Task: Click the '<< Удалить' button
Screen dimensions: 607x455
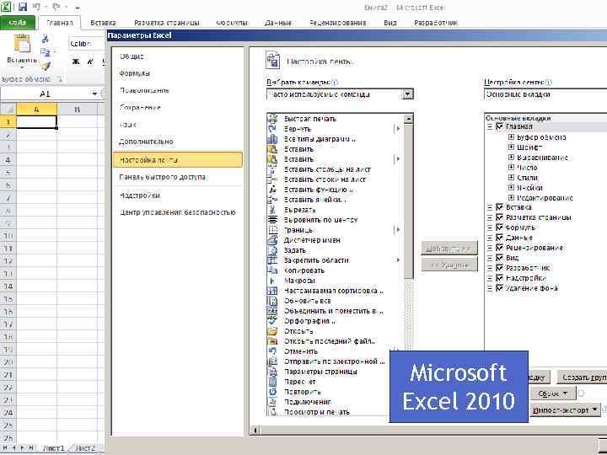Action: [x=449, y=265]
